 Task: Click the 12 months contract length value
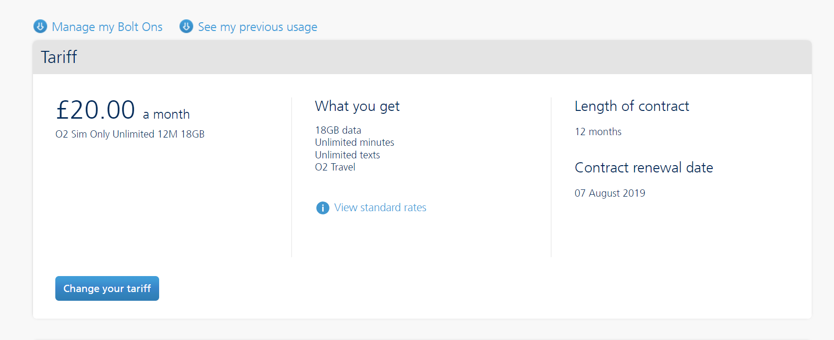coord(598,132)
